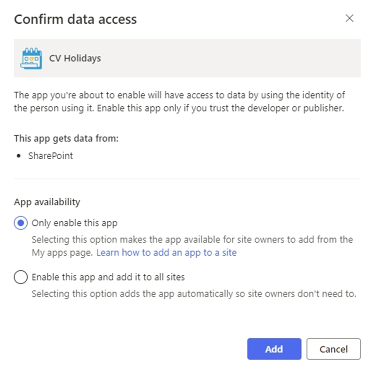Click the Confirm data access heading
This screenshot has height=371, width=375.
coord(75,19)
